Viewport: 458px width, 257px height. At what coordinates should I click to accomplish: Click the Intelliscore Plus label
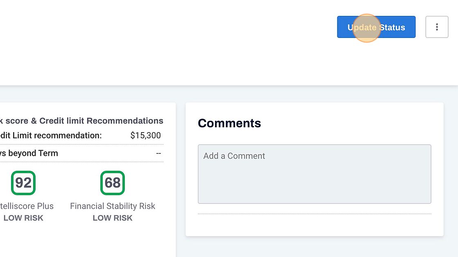point(27,206)
